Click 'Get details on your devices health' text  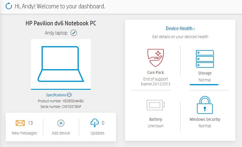click(180, 37)
